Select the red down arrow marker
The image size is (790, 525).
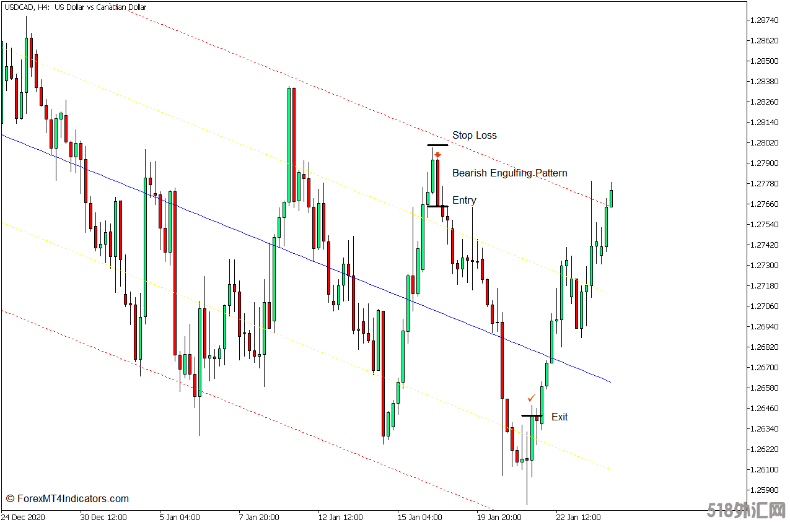click(x=437, y=155)
